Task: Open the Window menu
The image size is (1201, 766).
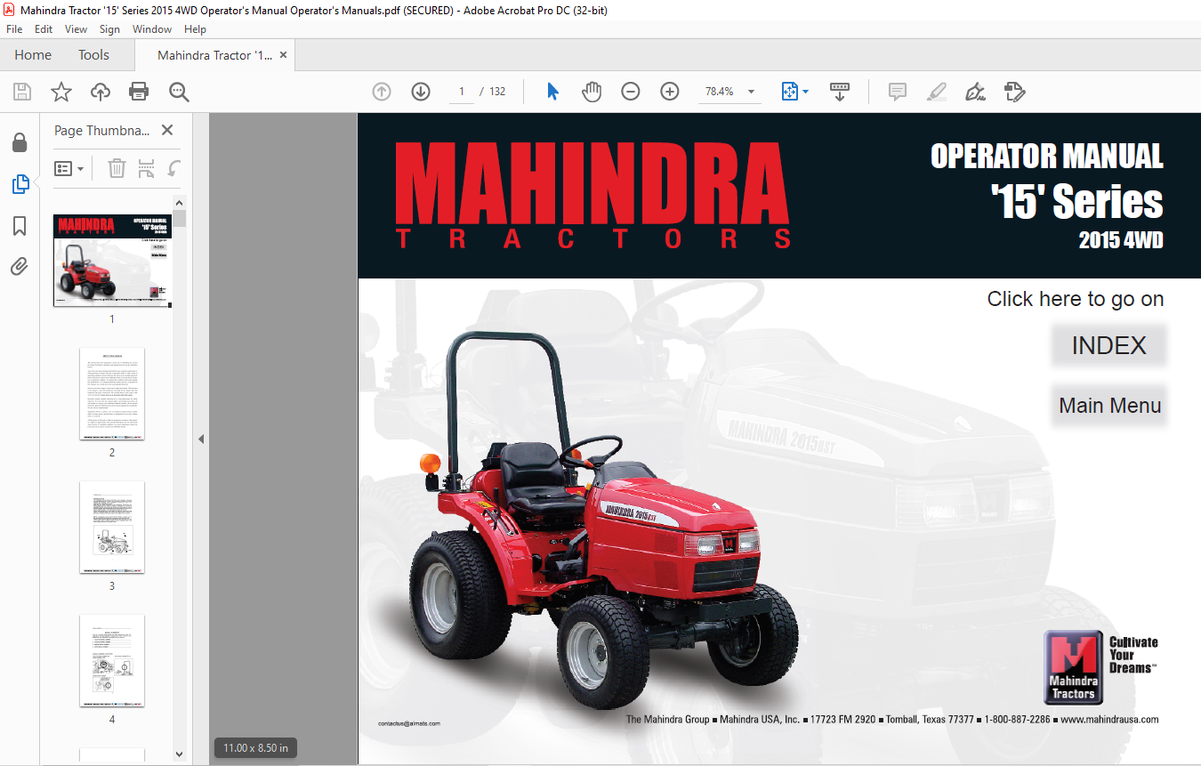Action: 152,29
